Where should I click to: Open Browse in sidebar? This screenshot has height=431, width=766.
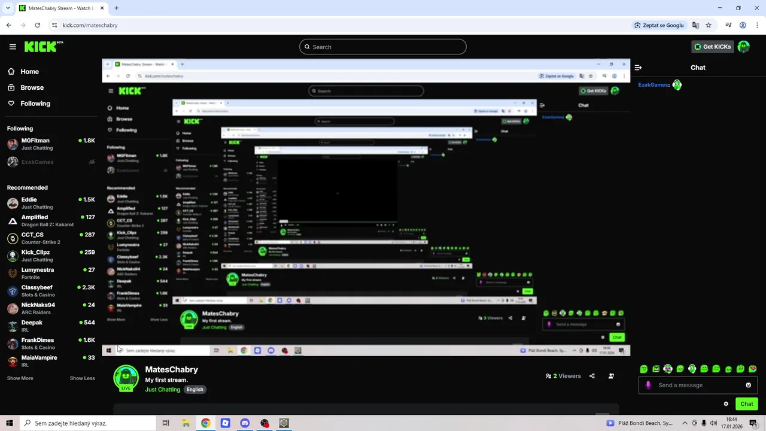tap(26, 87)
